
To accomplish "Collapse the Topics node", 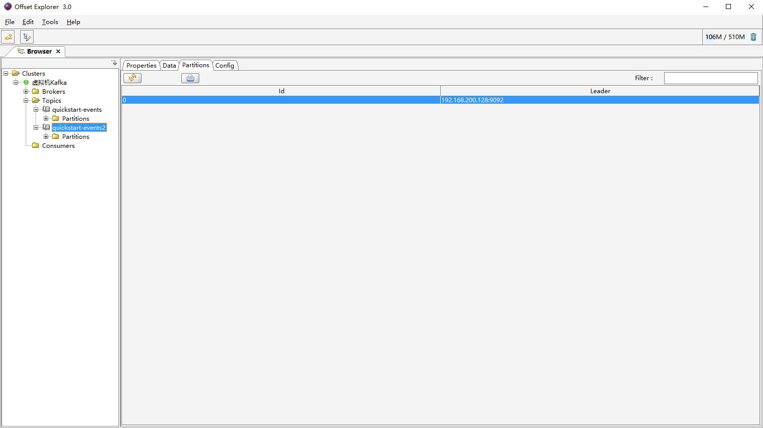I will [26, 100].
